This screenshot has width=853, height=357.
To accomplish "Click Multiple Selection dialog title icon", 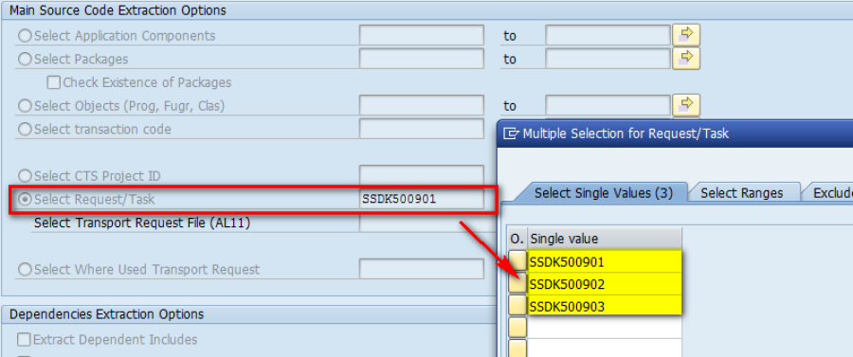I will click(511, 134).
